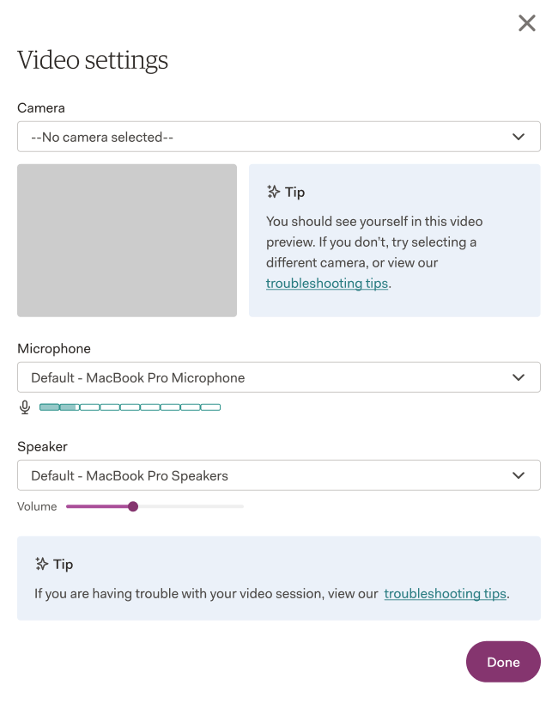The width and height of the screenshot is (558, 710).
Task: Open the Speaker device dropdown
Action: [278, 475]
